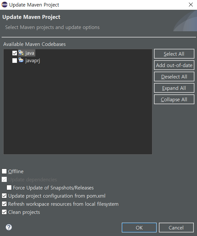Check the javaprj project checkbox

coord(15,61)
